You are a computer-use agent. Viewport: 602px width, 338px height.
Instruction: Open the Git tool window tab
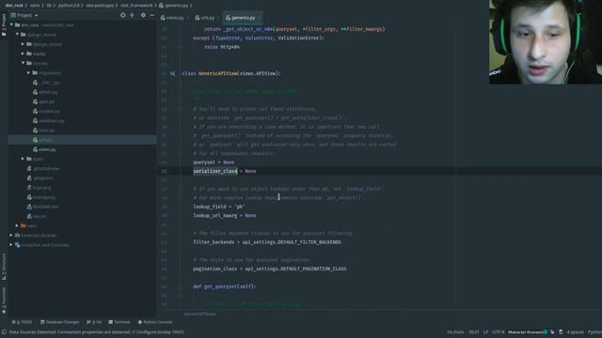click(x=94, y=322)
